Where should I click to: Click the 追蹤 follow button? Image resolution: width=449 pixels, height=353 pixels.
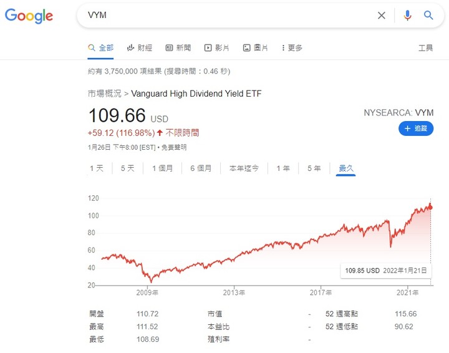point(416,128)
